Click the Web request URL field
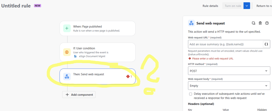The width and height of the screenshot is (272, 111). 225,44
